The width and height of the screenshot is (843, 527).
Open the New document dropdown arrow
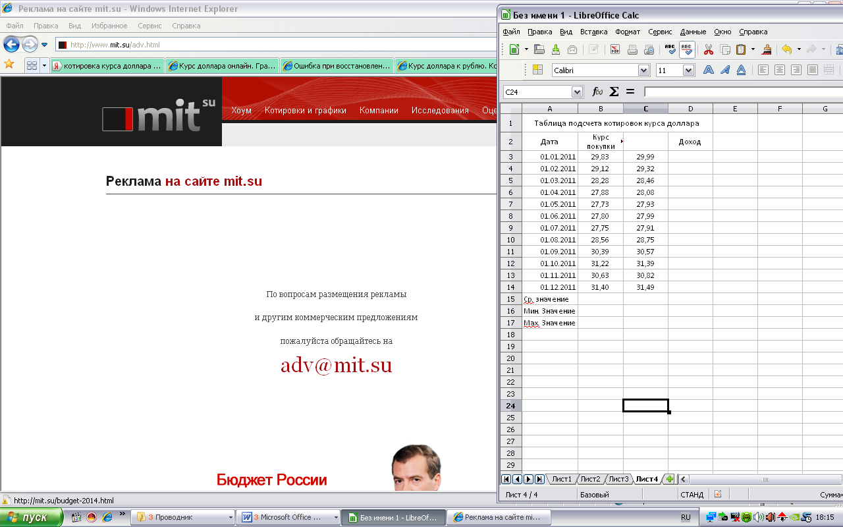click(526, 49)
